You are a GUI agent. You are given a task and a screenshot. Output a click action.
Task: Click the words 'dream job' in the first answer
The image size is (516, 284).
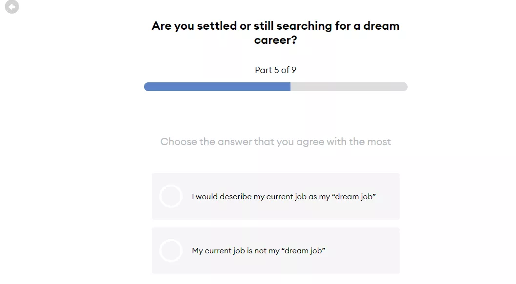tap(354, 196)
